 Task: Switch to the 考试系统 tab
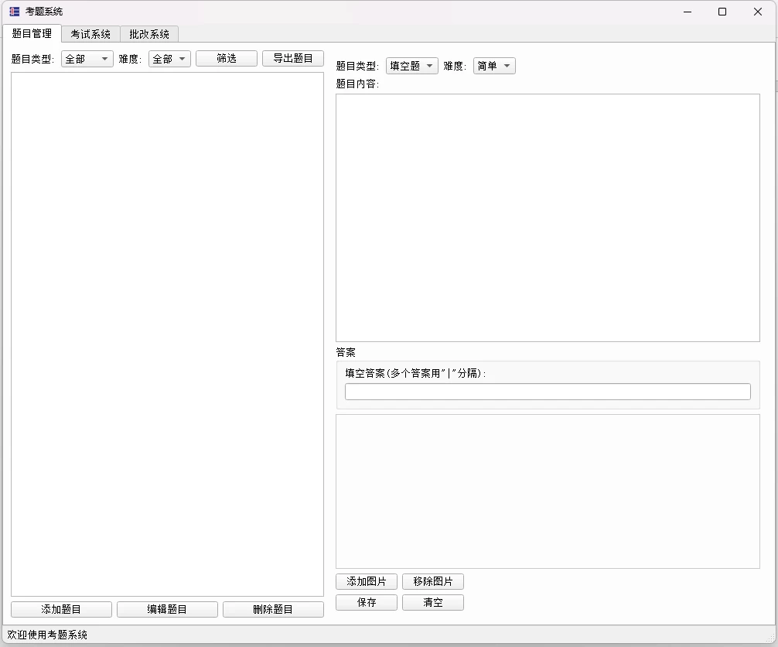[90, 34]
